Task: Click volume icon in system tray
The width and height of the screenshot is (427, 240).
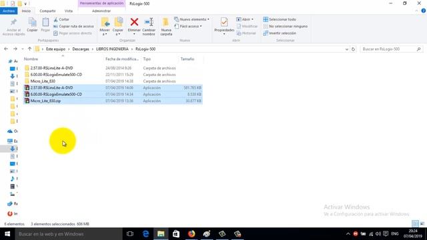Action: pos(378,234)
